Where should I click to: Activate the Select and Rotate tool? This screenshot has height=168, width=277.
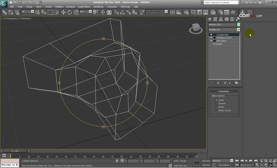click(70, 12)
